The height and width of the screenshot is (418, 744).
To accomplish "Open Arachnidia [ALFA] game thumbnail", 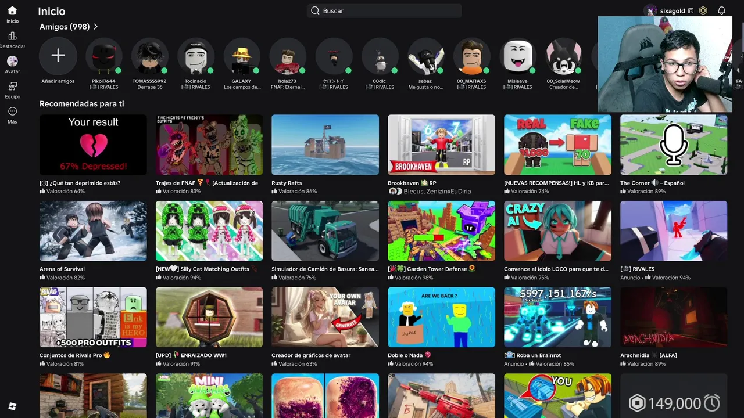I will click(674, 317).
